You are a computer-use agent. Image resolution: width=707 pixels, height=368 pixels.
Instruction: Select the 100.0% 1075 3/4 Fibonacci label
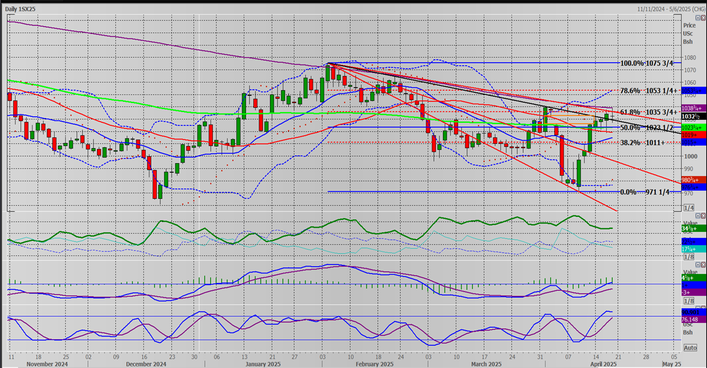(647, 63)
